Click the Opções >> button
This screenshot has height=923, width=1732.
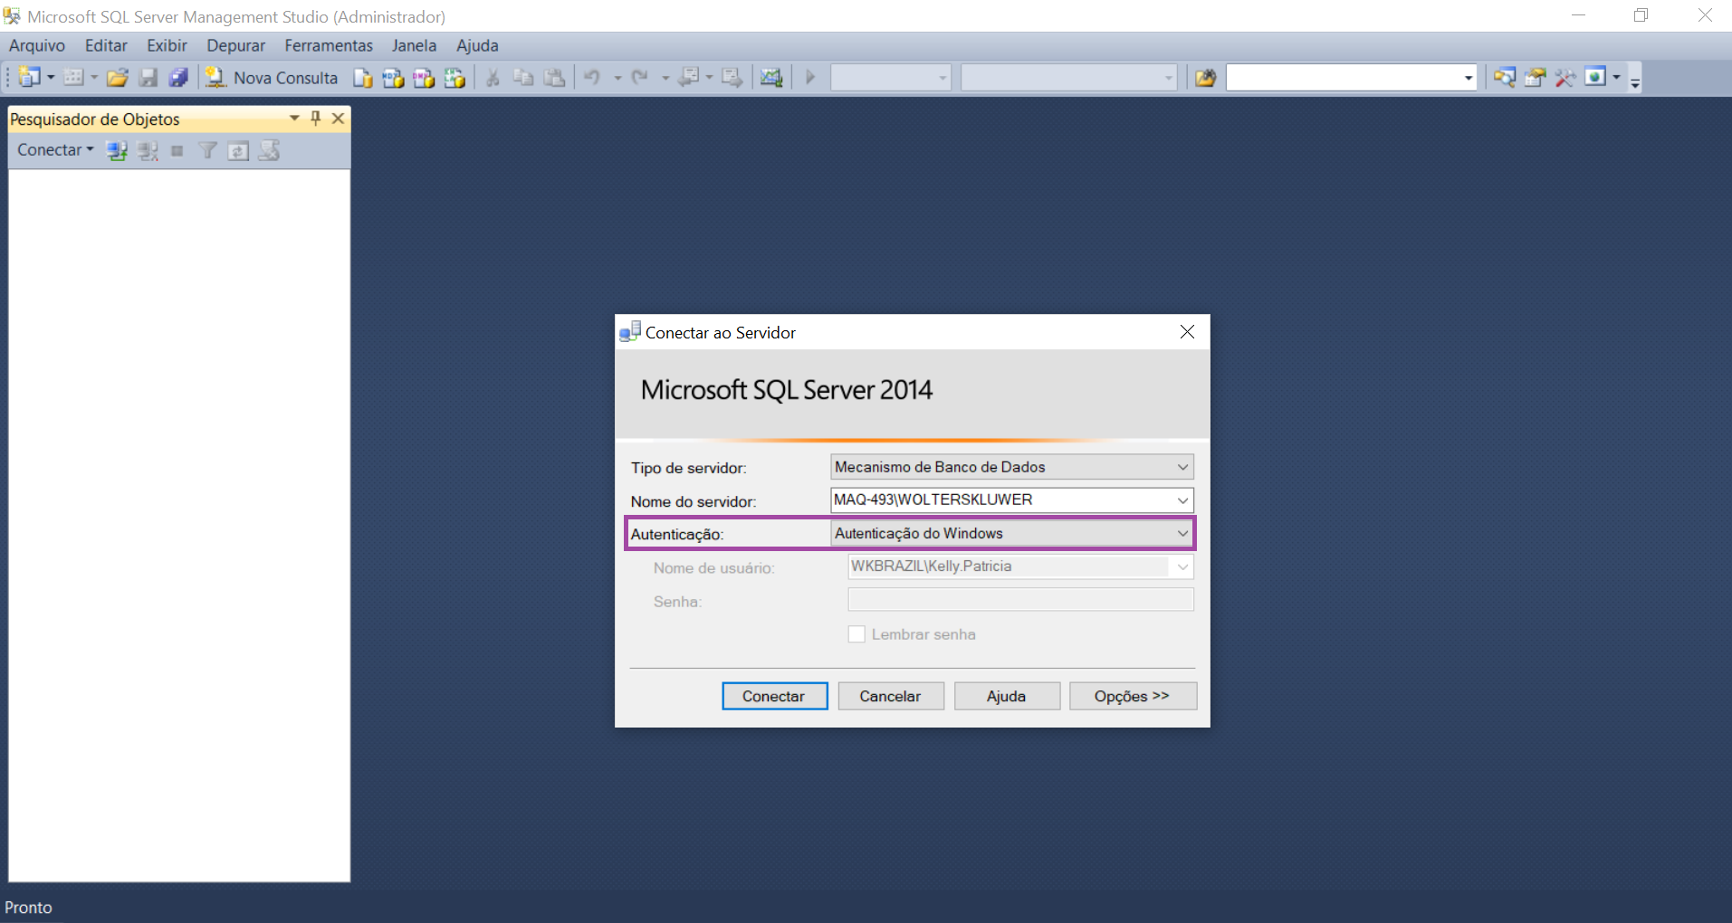1132,696
